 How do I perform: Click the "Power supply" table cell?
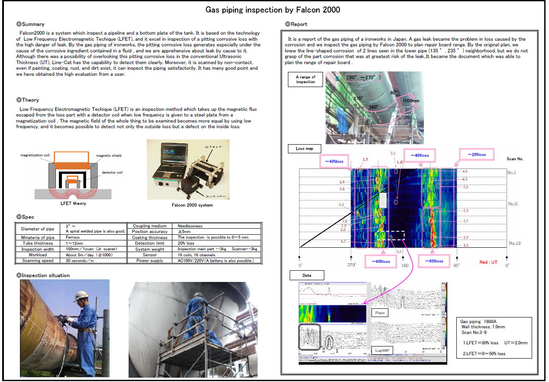pos(149,261)
